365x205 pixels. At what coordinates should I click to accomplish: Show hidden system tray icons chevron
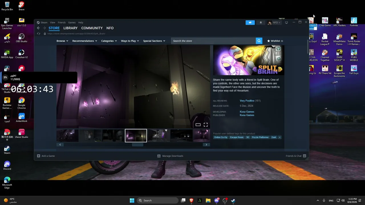(318, 200)
